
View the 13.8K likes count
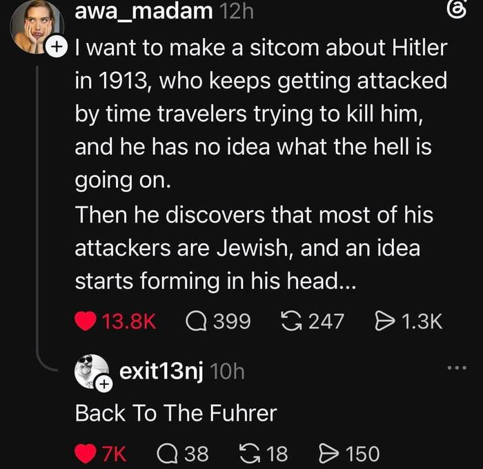pos(129,321)
